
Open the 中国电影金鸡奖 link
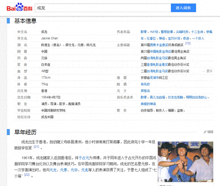click(161, 51)
